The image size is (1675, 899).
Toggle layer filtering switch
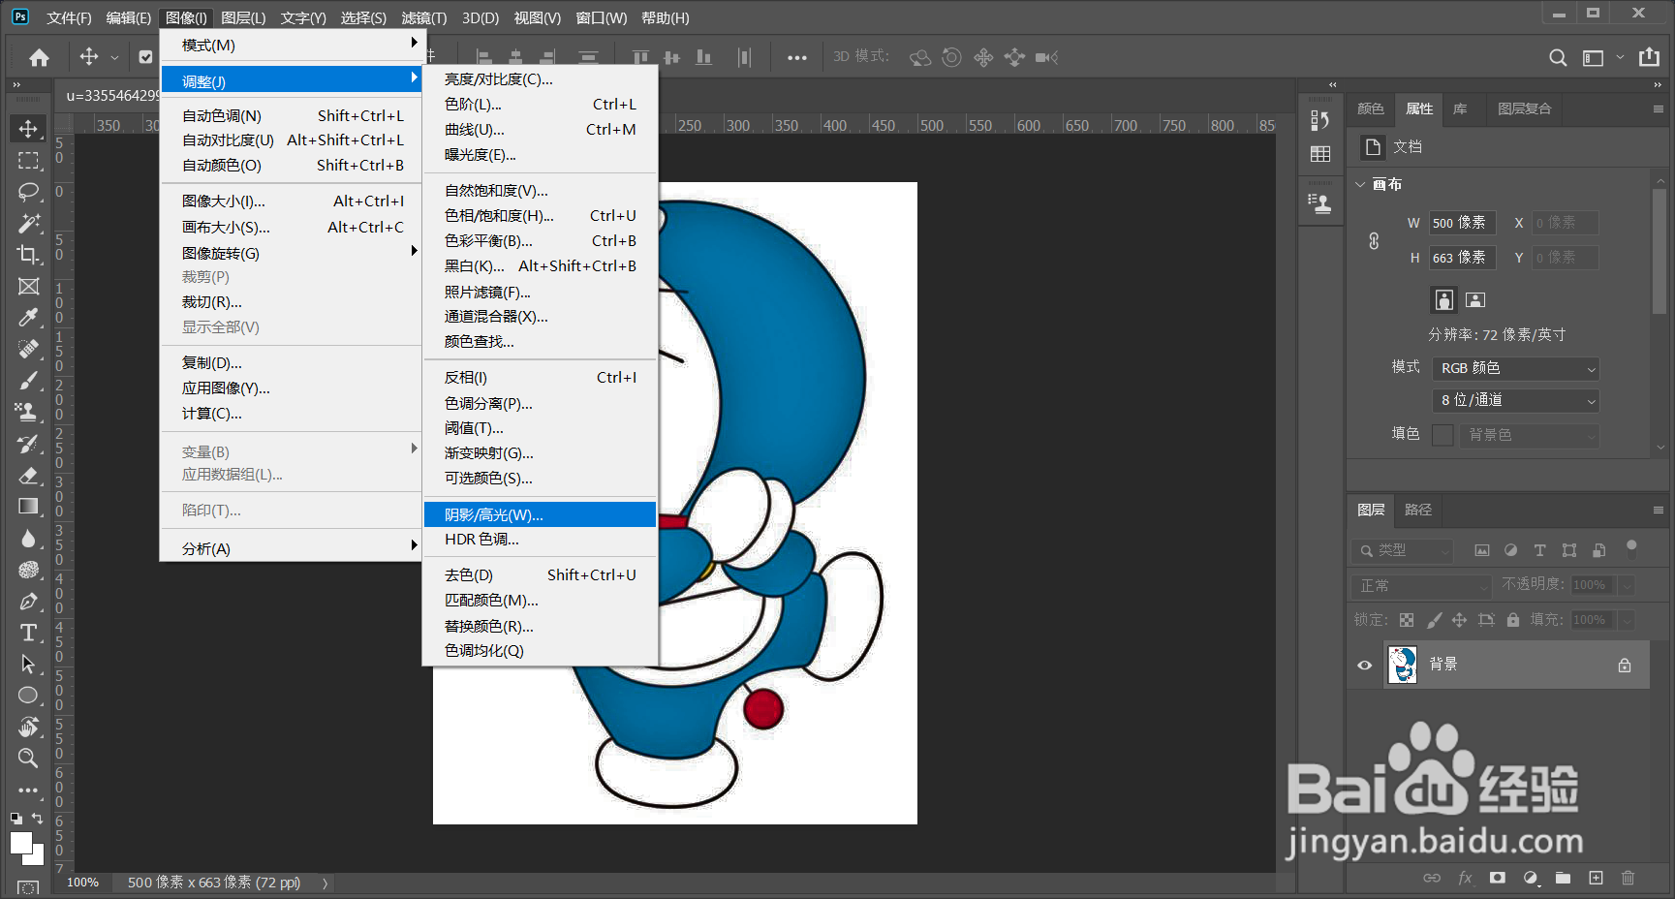(1631, 548)
